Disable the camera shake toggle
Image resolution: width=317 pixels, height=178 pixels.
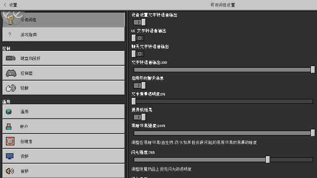[x=140, y=117]
